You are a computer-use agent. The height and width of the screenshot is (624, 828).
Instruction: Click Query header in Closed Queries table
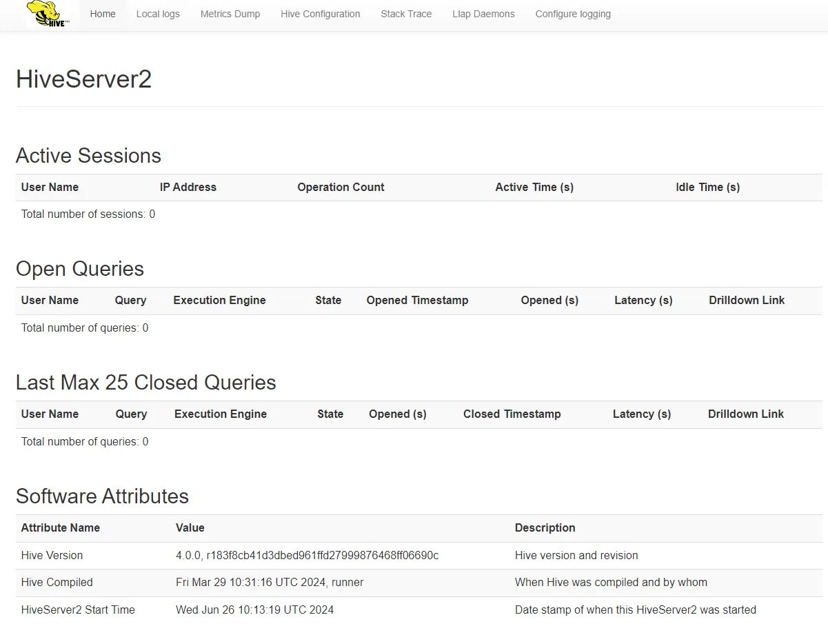point(131,414)
